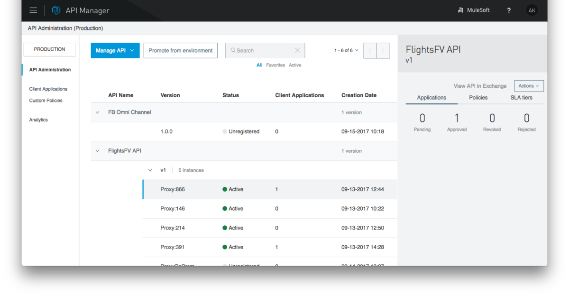Expand the FB Omni Channel API entry
This screenshot has width=569, height=296.
point(97,112)
